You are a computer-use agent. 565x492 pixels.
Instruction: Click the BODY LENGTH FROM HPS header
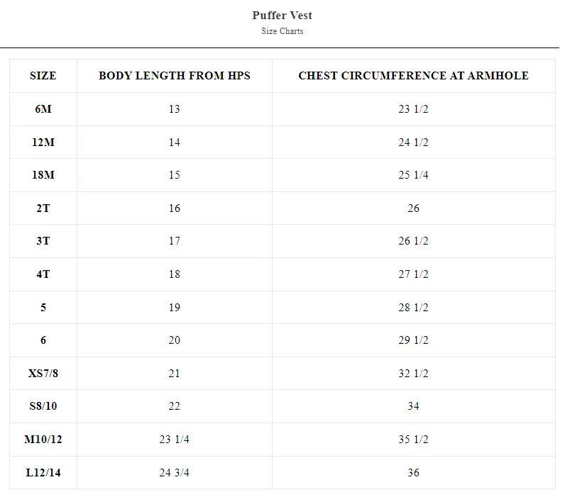coord(175,76)
